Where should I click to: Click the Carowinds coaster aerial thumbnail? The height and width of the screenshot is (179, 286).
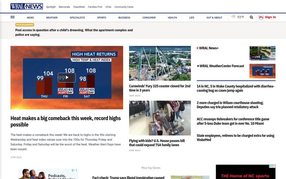coord(160,63)
